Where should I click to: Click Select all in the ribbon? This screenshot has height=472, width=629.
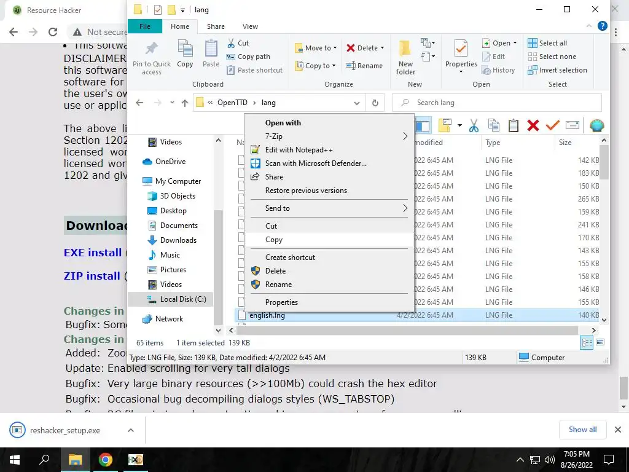pos(547,43)
